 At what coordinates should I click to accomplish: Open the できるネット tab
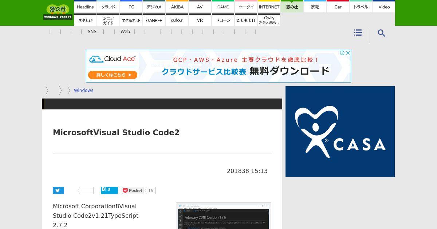pos(131,20)
